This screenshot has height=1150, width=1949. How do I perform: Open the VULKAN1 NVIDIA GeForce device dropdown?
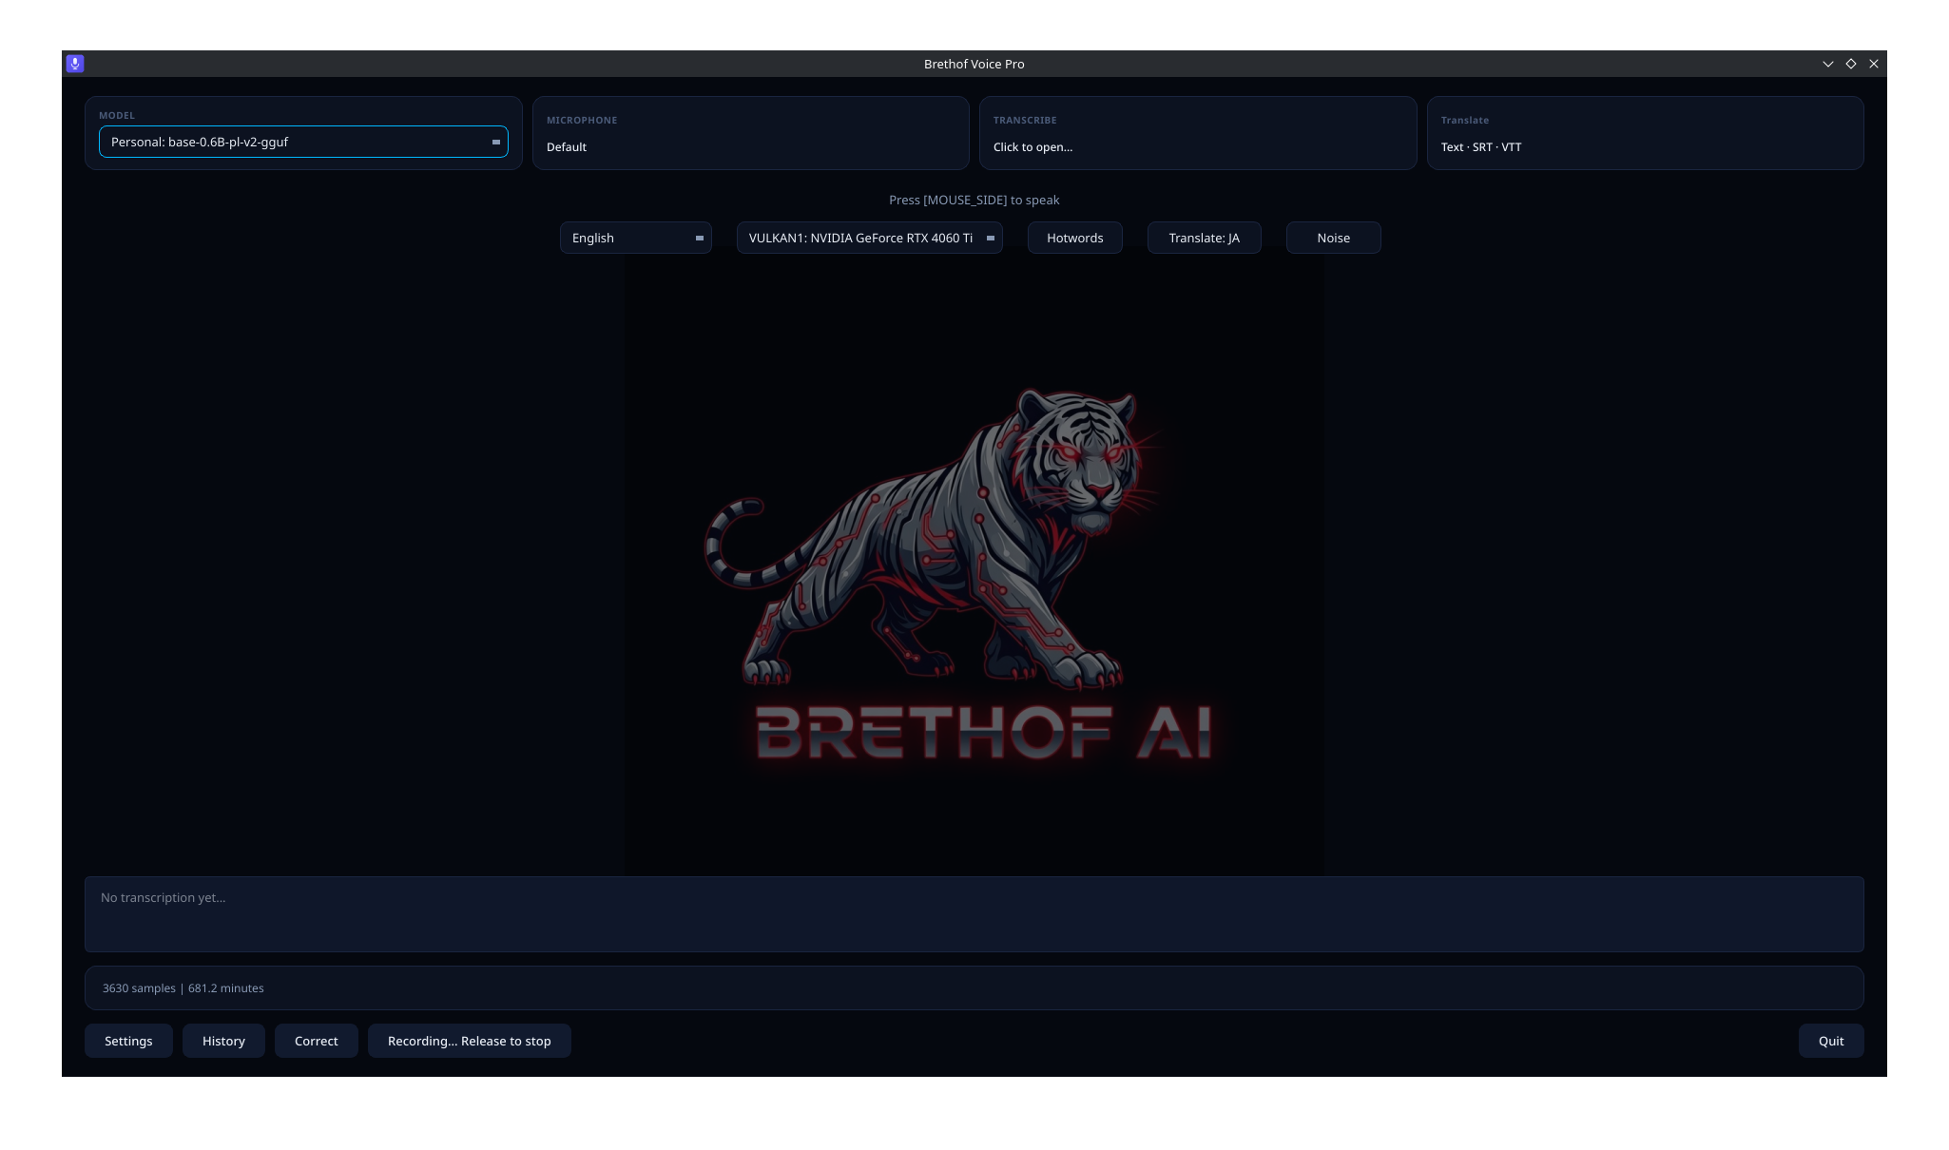(869, 238)
